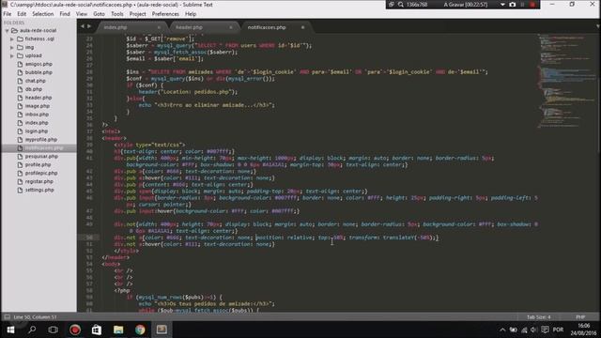This screenshot has width=601, height=338.
Task: Change the PHP syntax in status bar
Action: coord(580,317)
